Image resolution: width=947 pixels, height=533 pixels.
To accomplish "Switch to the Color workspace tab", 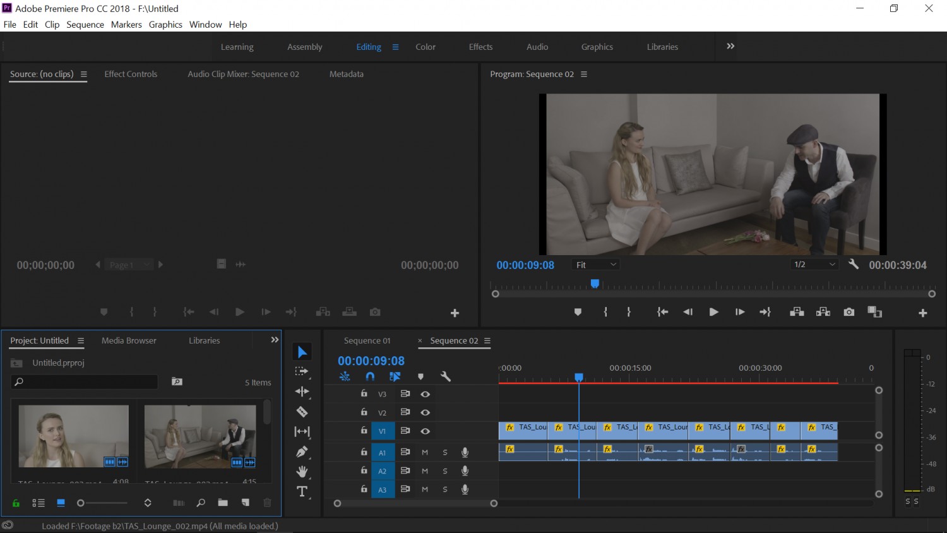I will [x=426, y=47].
